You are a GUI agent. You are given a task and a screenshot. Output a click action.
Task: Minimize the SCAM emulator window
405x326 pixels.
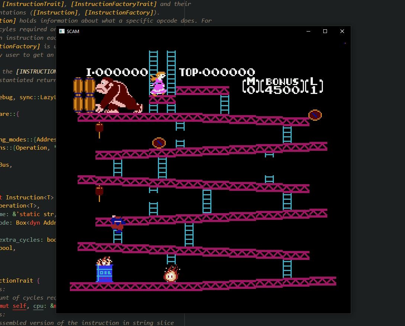[308, 31]
